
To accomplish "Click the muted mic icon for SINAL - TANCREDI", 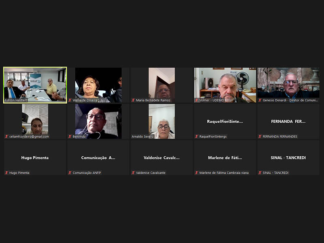I will (x=260, y=173).
